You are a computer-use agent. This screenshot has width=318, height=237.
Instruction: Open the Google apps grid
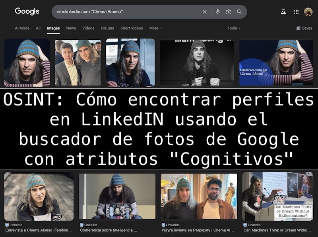(296, 12)
